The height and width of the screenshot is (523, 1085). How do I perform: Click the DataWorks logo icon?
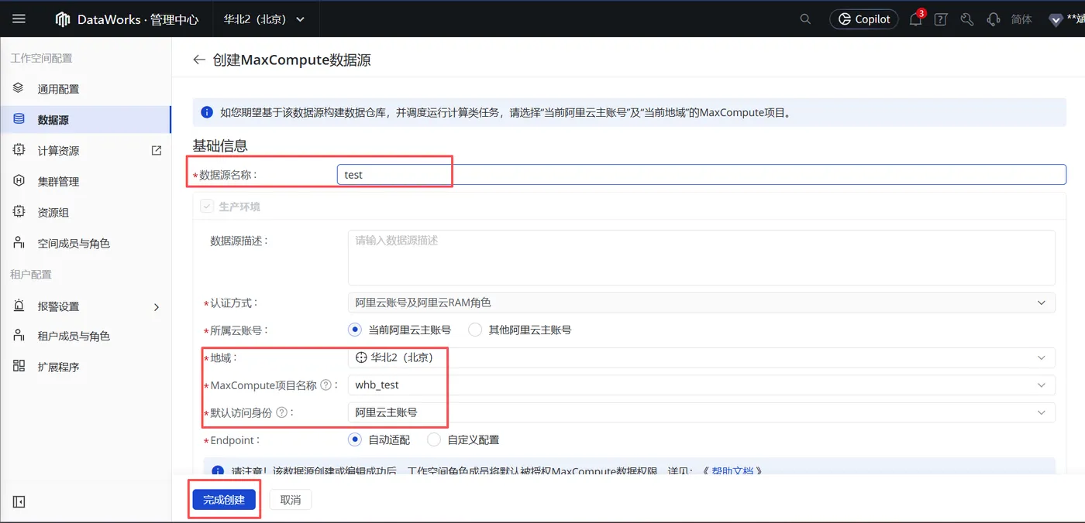63,19
